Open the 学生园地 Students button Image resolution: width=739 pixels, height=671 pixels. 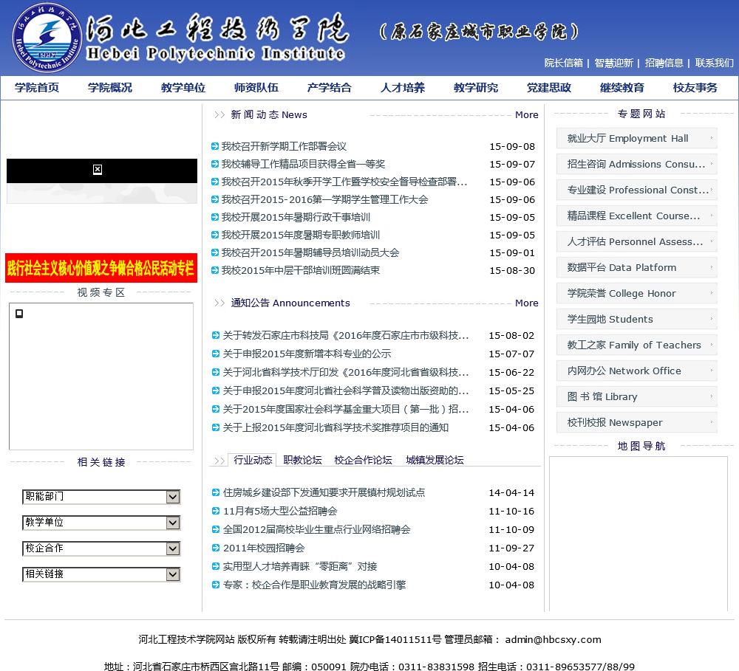(x=637, y=319)
